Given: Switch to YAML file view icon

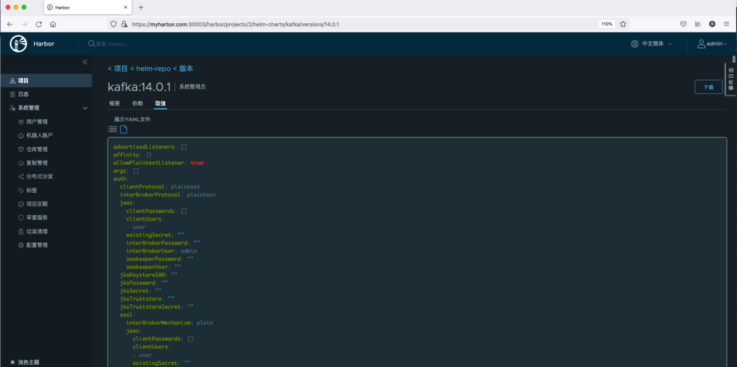Looking at the screenshot, I should coord(123,129).
